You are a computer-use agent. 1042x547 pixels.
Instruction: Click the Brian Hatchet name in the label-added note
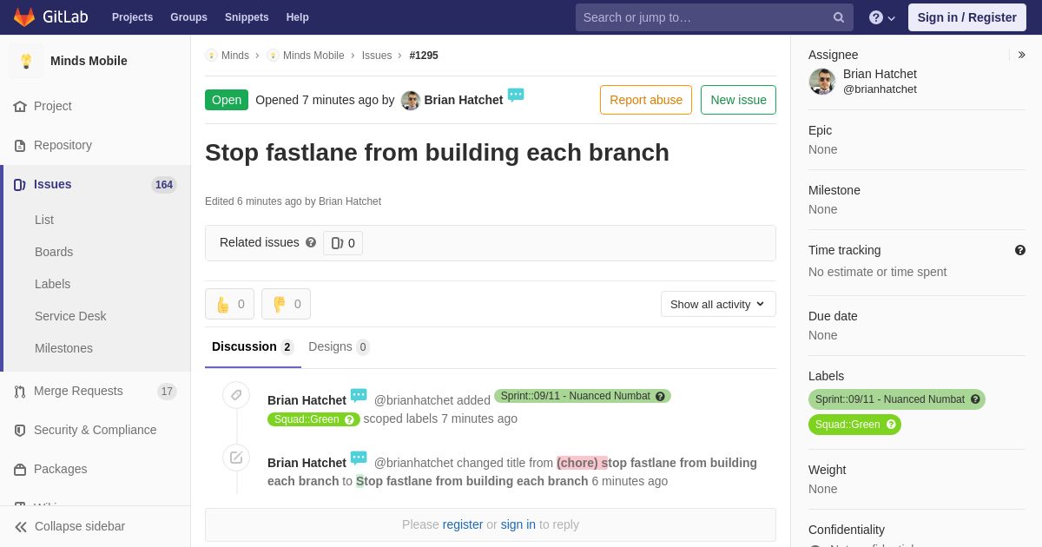pos(307,400)
